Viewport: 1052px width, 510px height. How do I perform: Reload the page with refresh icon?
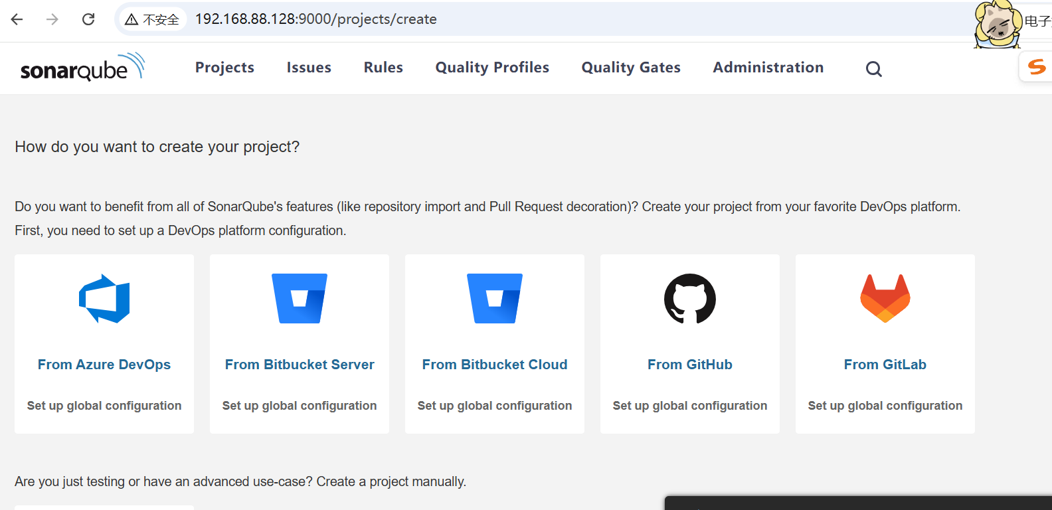pyautogui.click(x=88, y=19)
